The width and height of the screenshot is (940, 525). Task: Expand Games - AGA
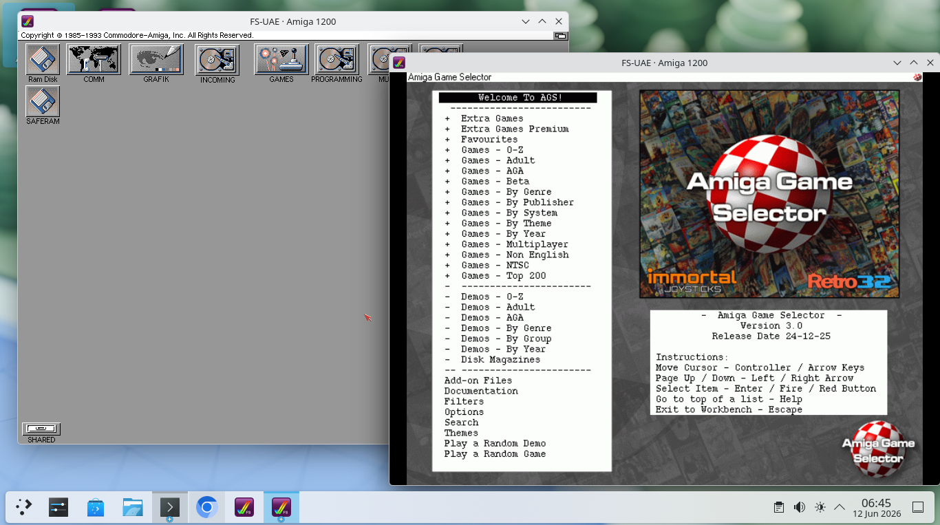coord(484,171)
